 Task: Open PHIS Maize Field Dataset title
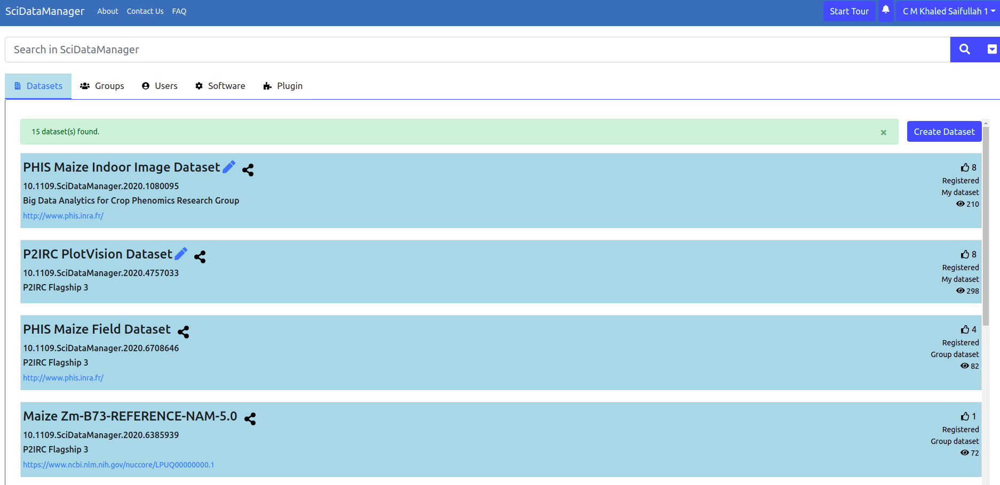(97, 329)
